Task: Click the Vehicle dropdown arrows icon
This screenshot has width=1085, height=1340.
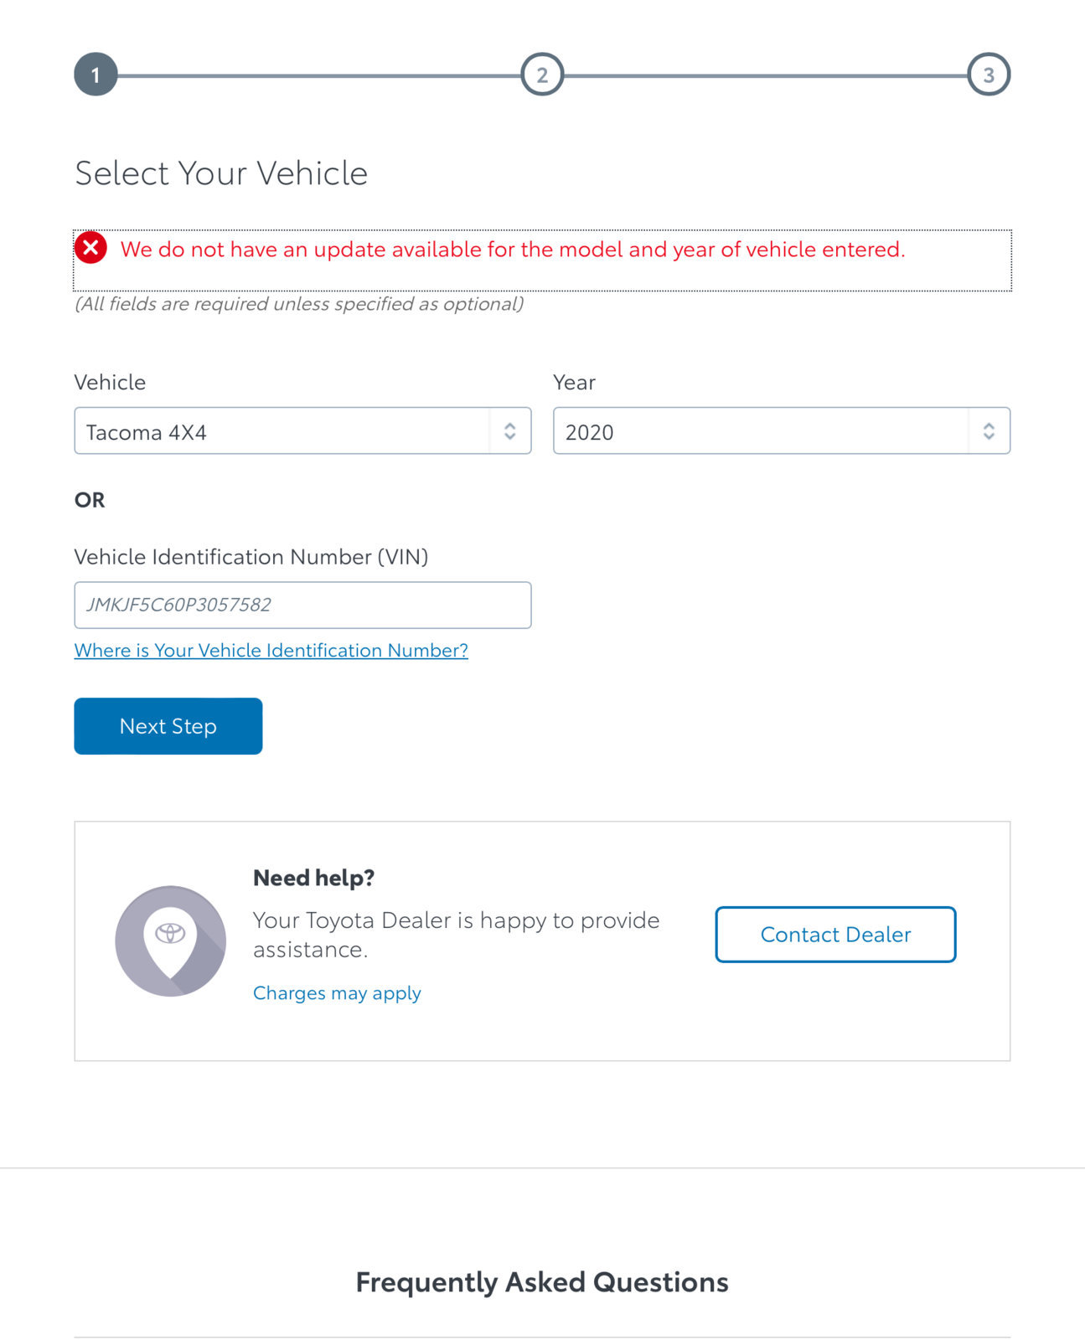Action: point(509,431)
